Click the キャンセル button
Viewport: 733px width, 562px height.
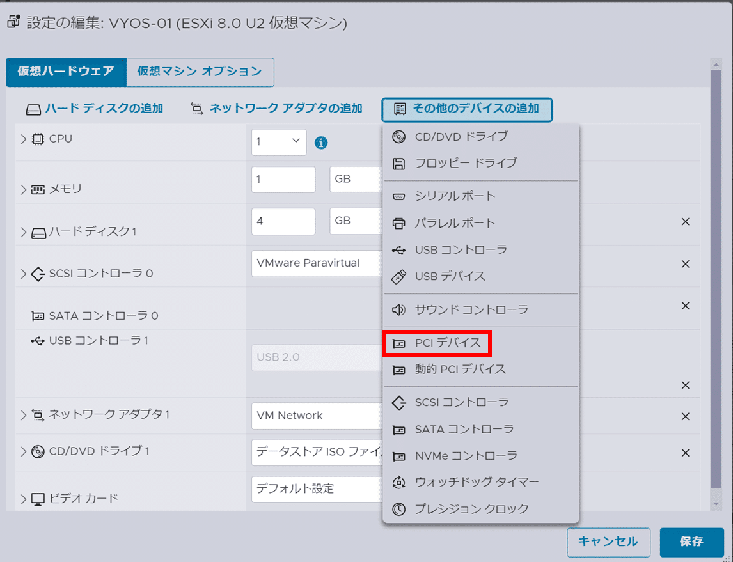(x=608, y=542)
